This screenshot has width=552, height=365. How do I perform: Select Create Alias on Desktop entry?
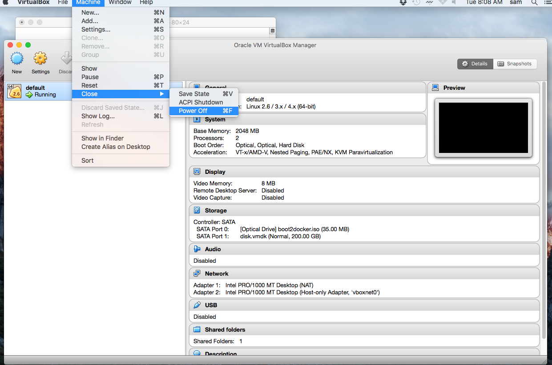point(121,147)
